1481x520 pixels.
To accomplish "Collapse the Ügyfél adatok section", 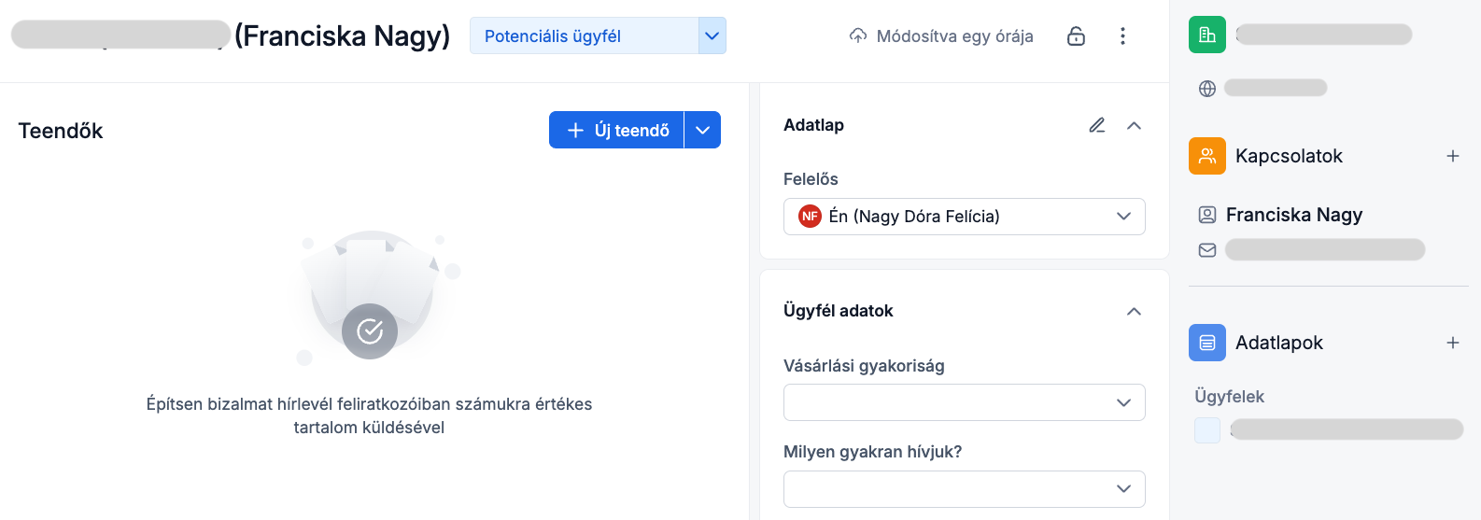I will tap(1134, 311).
